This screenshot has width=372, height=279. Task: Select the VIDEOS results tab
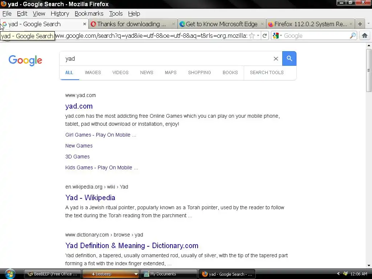coord(120,73)
